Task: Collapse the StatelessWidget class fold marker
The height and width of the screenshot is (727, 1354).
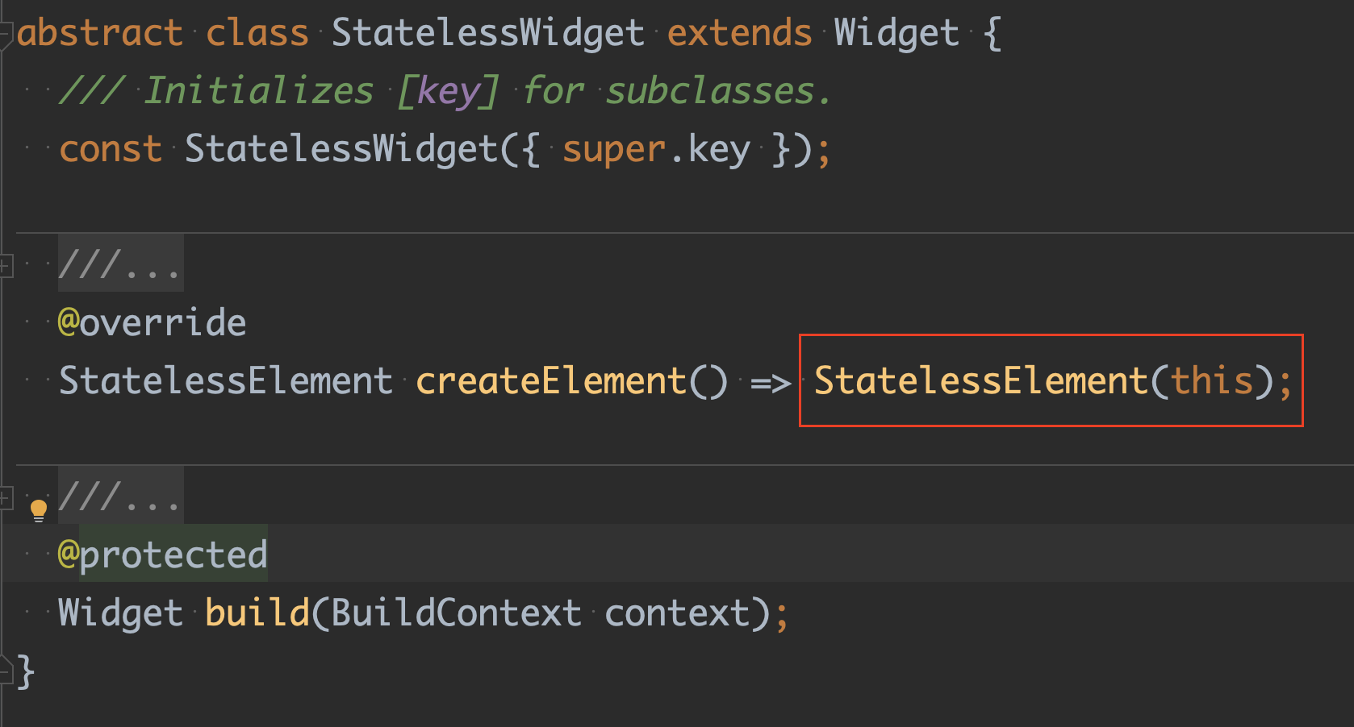Action: tap(6, 35)
